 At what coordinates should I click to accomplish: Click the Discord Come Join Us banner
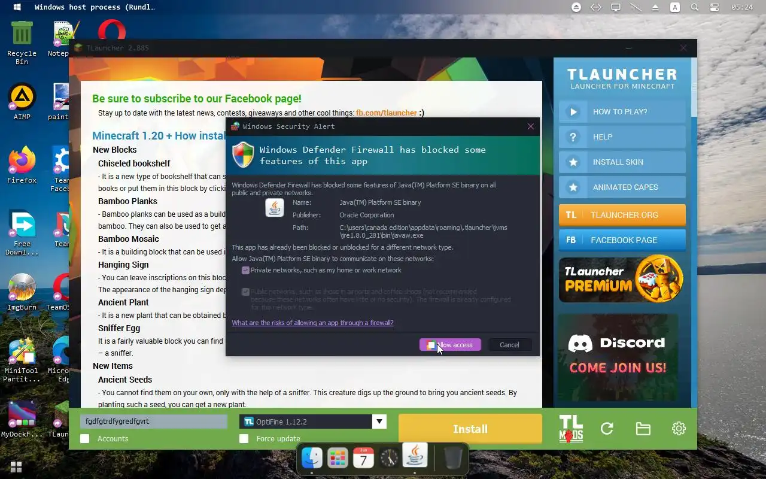tap(618, 357)
